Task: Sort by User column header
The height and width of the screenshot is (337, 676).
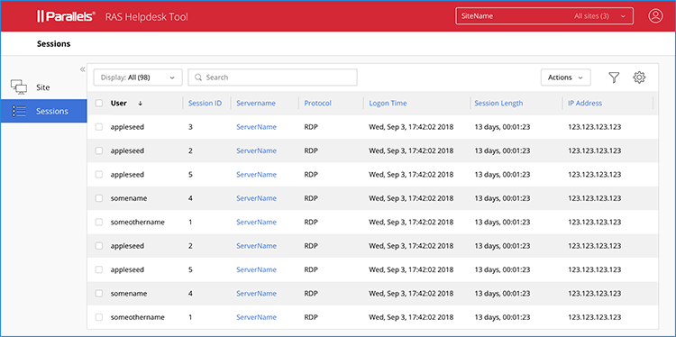Action: point(119,104)
